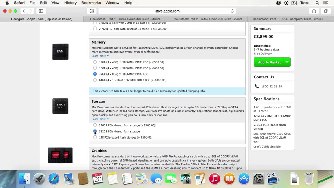
Task: Click phone number 1800 92 38 98
Action: point(272,86)
